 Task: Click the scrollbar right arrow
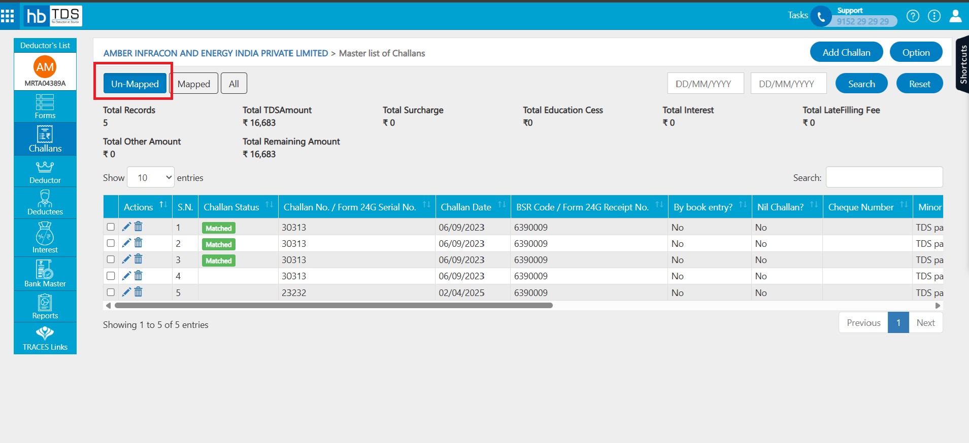click(938, 306)
